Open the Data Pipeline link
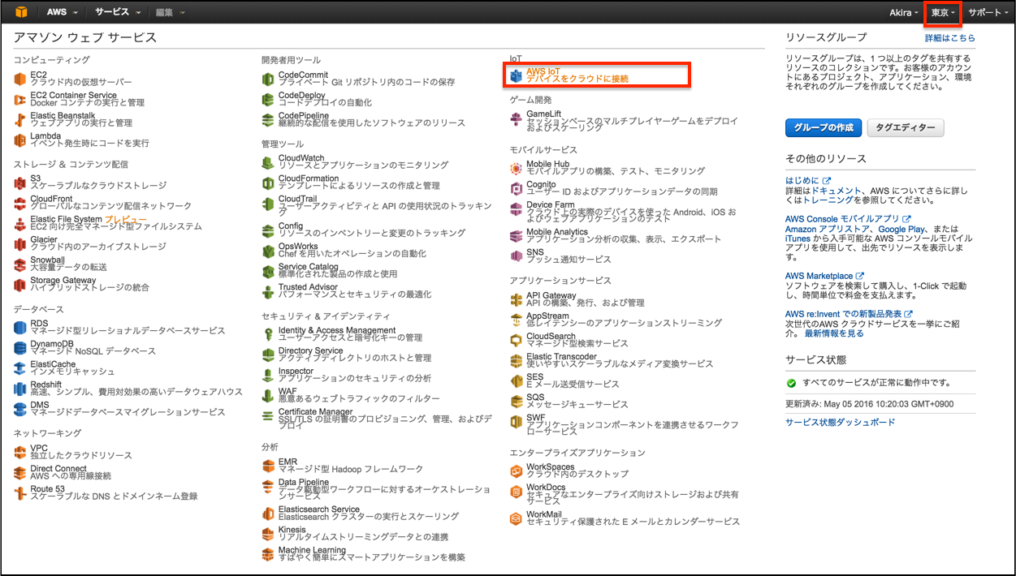The image size is (1016, 576). coord(304,482)
